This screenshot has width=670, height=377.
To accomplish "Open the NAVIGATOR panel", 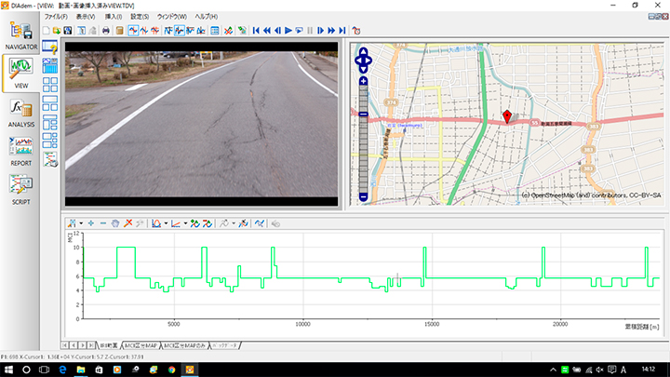I will (20, 36).
